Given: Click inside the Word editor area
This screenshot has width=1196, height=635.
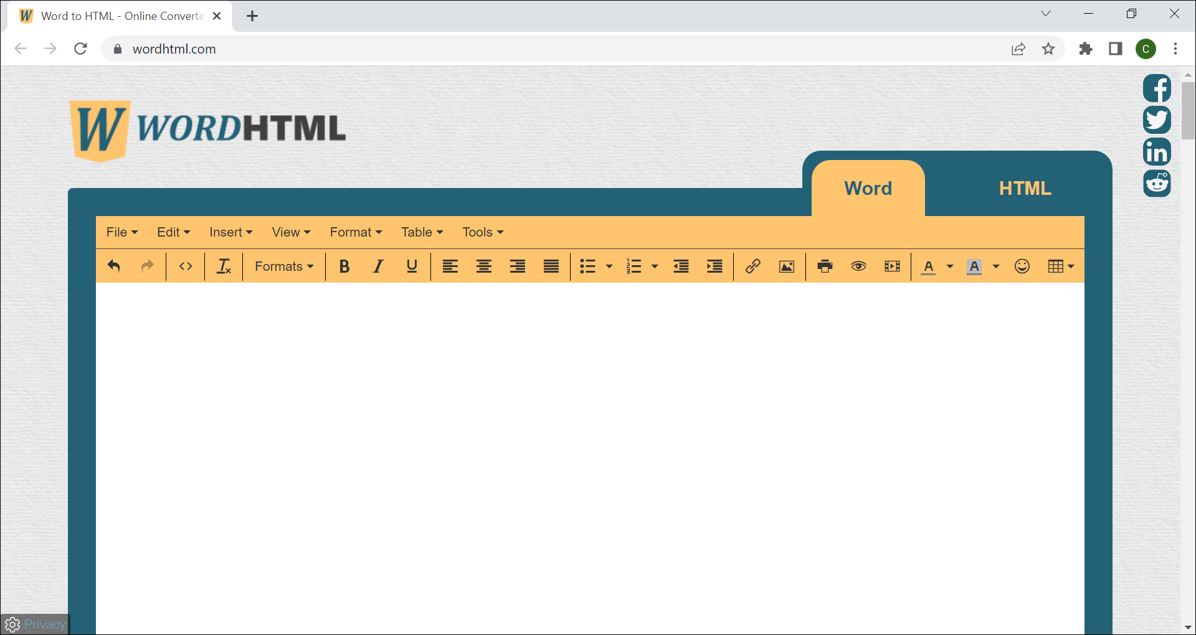Looking at the screenshot, I should pyautogui.click(x=590, y=458).
